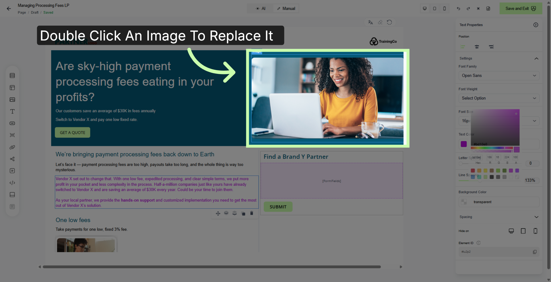Collapse the Settings section chevron
The height and width of the screenshot is (282, 551).
click(x=536, y=59)
